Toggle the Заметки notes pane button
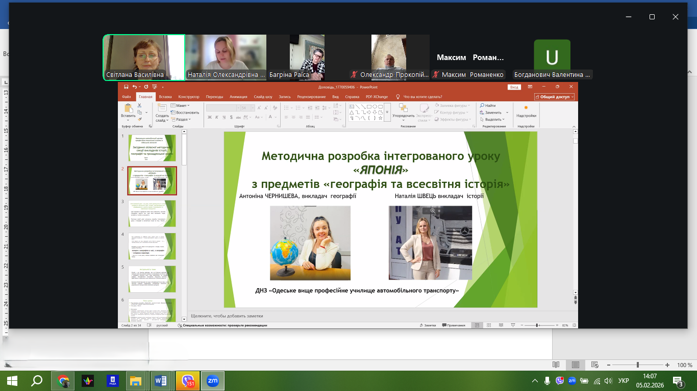 click(427, 325)
